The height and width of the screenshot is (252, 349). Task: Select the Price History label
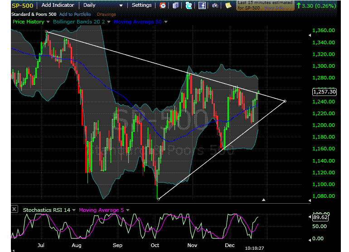point(29,22)
